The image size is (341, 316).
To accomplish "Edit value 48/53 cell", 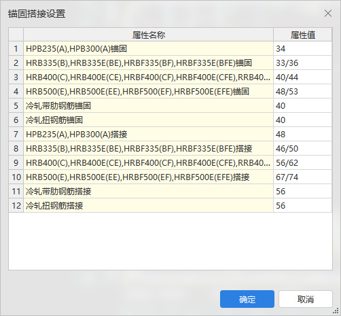I will pos(303,91).
